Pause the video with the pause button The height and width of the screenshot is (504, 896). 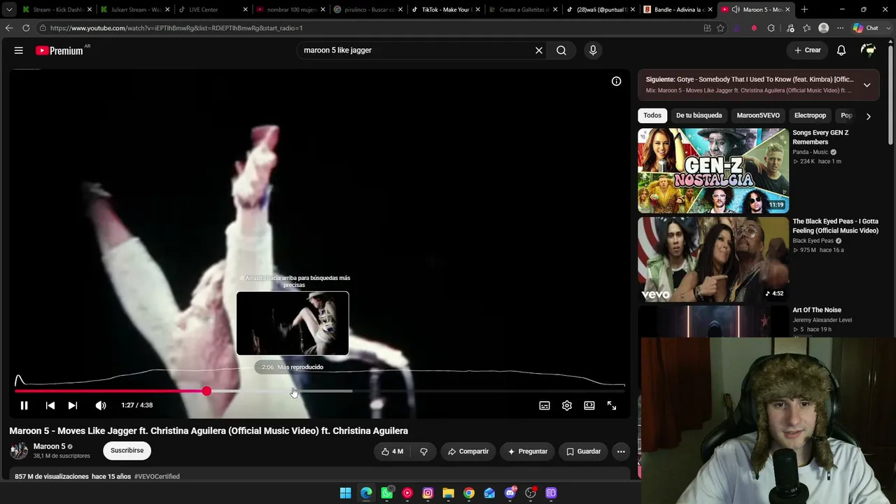pyautogui.click(x=24, y=405)
